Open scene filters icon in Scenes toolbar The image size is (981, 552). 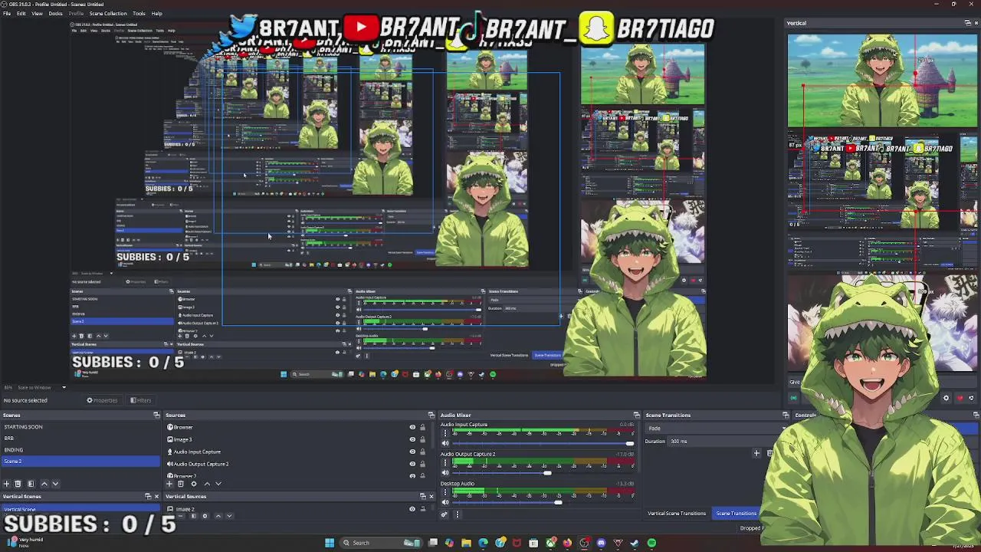(x=31, y=484)
